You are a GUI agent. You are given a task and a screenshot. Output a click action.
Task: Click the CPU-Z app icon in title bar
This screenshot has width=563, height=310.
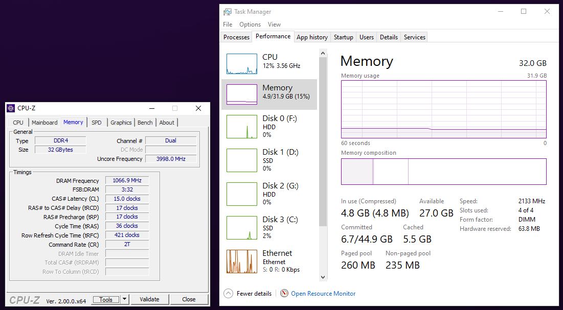tap(11, 108)
